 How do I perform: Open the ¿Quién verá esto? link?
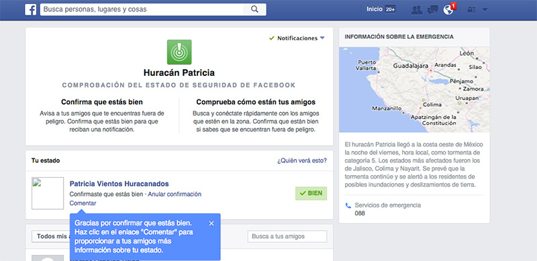click(302, 160)
